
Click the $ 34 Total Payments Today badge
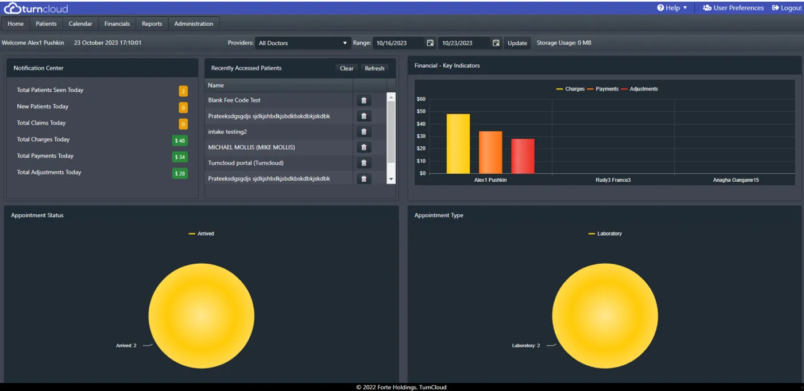tap(180, 157)
